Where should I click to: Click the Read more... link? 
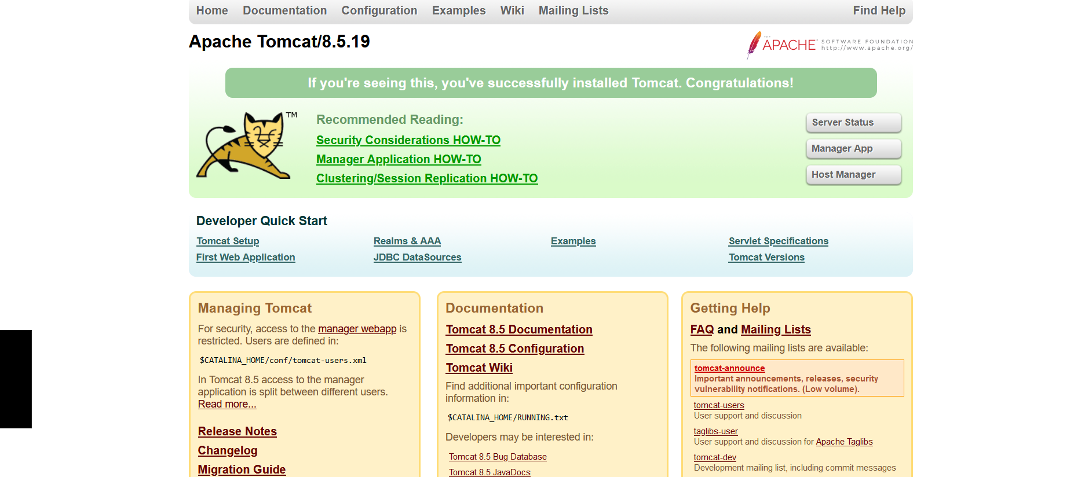coord(227,404)
